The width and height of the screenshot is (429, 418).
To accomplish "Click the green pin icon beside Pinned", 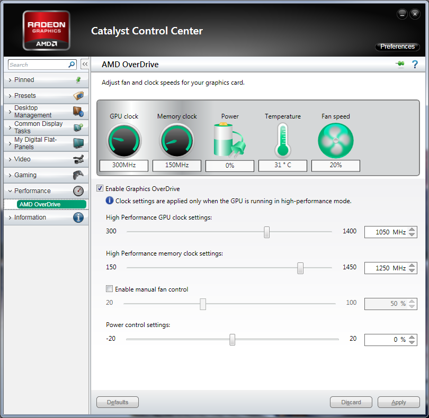I will (x=78, y=79).
